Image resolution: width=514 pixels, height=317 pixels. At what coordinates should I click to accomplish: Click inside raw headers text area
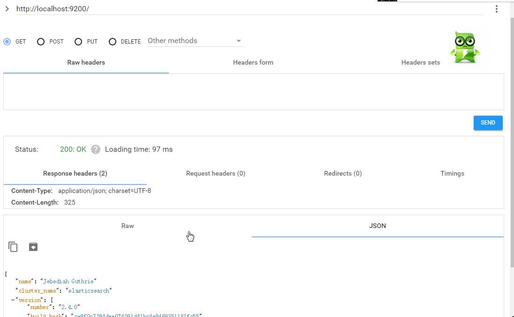(x=253, y=92)
